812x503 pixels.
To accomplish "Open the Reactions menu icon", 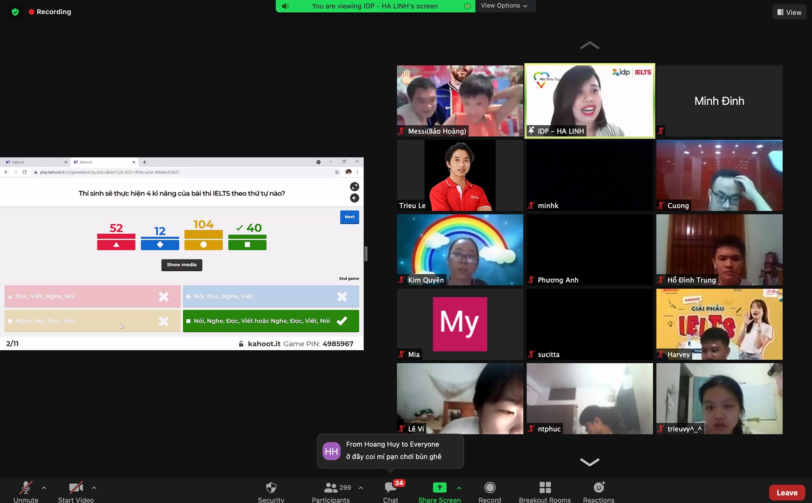I will click(x=598, y=488).
